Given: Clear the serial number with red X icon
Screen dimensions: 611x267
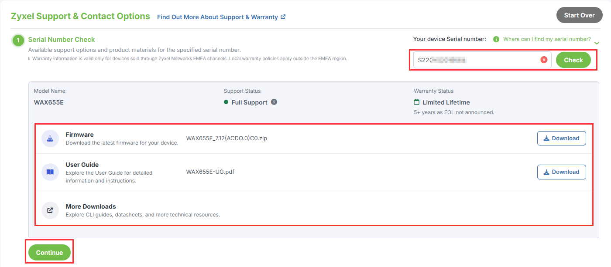Looking at the screenshot, I should coord(544,60).
